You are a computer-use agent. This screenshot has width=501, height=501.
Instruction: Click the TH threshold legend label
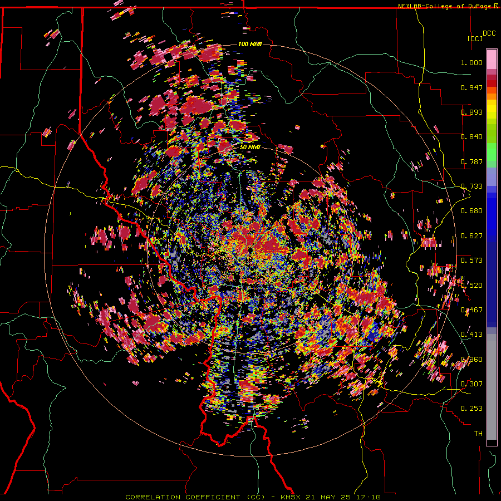478,434
